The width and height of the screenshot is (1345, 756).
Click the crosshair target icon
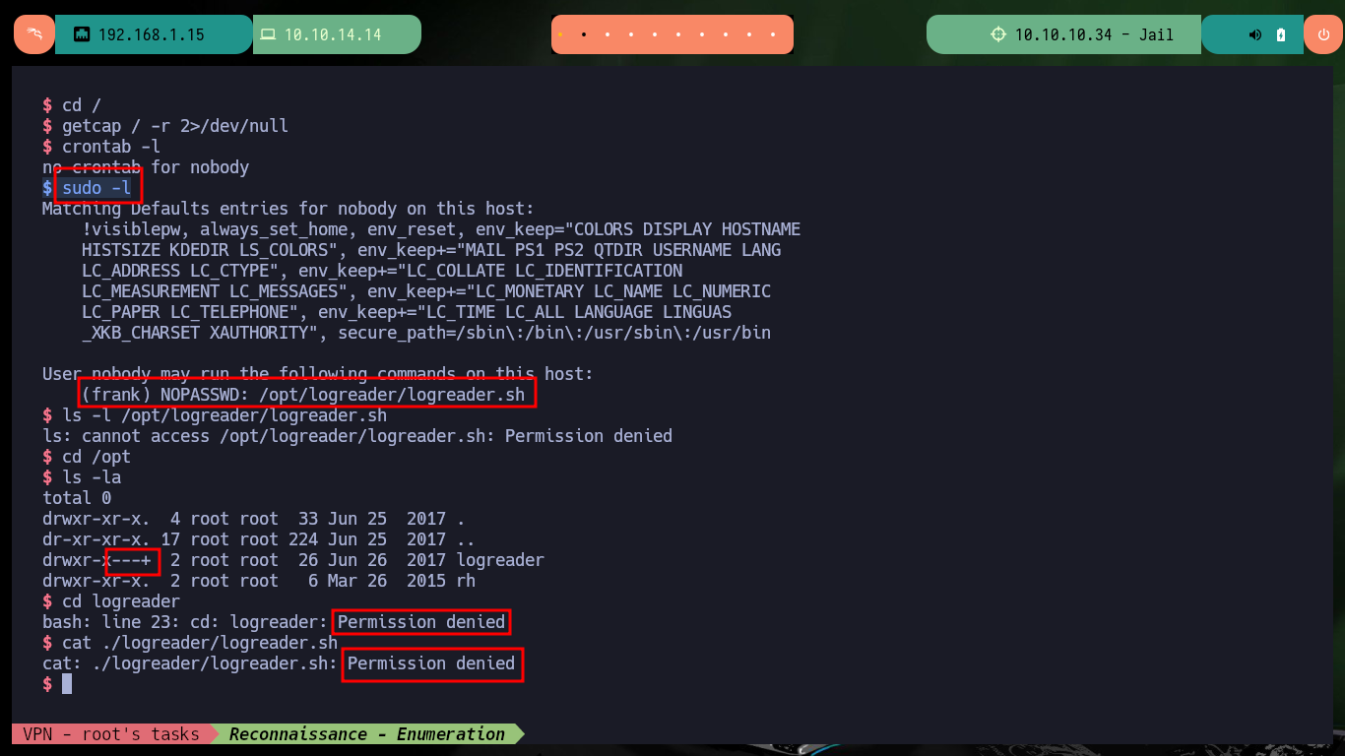coord(998,34)
